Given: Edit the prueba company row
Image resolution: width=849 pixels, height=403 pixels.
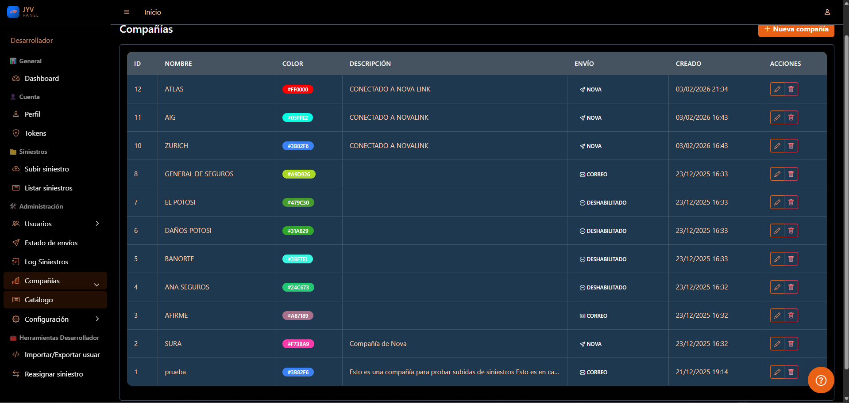Looking at the screenshot, I should (777, 372).
